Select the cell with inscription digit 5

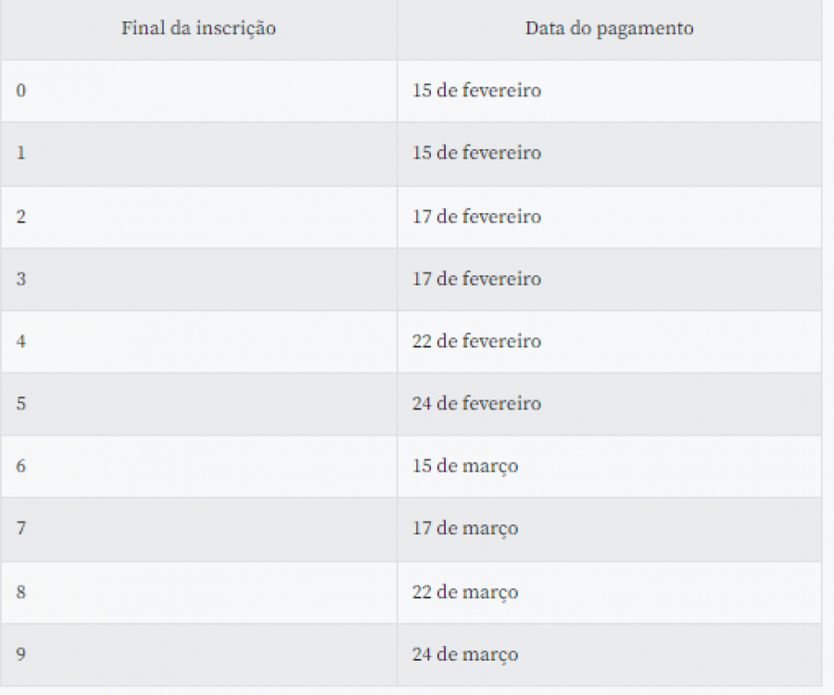coord(198,404)
